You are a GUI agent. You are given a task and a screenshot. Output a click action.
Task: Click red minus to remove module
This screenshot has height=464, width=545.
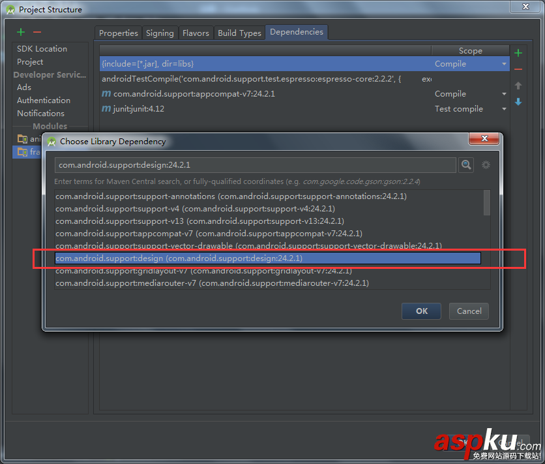37,33
